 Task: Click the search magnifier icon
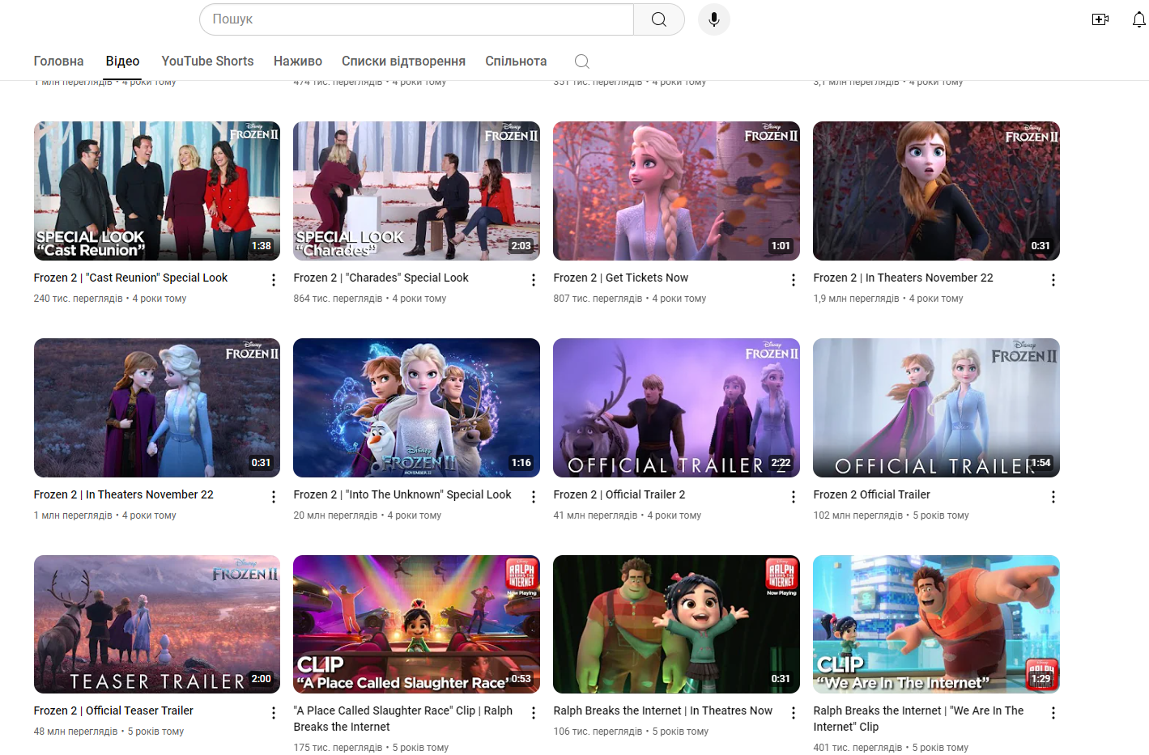(x=657, y=19)
